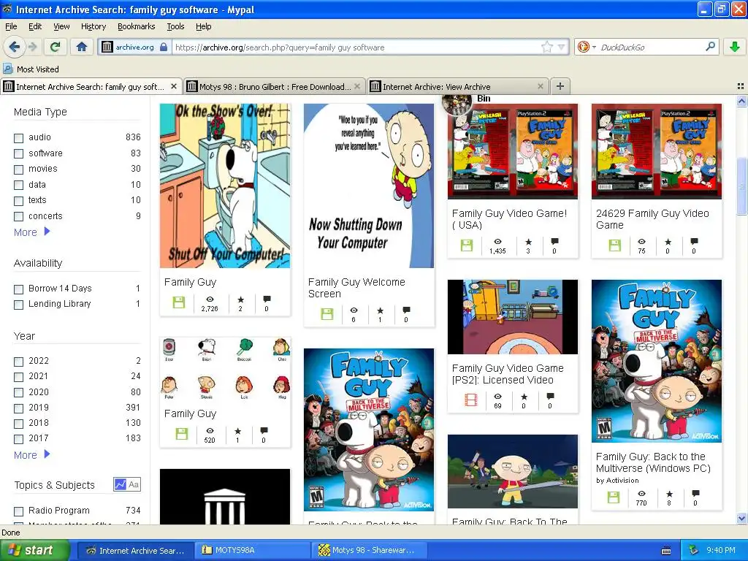Check the Borrow 14 Days availability box
This screenshot has width=748, height=561.
click(18, 289)
